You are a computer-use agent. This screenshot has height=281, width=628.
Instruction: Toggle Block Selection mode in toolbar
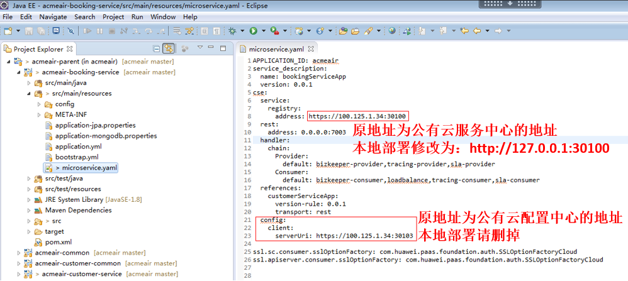[205, 30]
